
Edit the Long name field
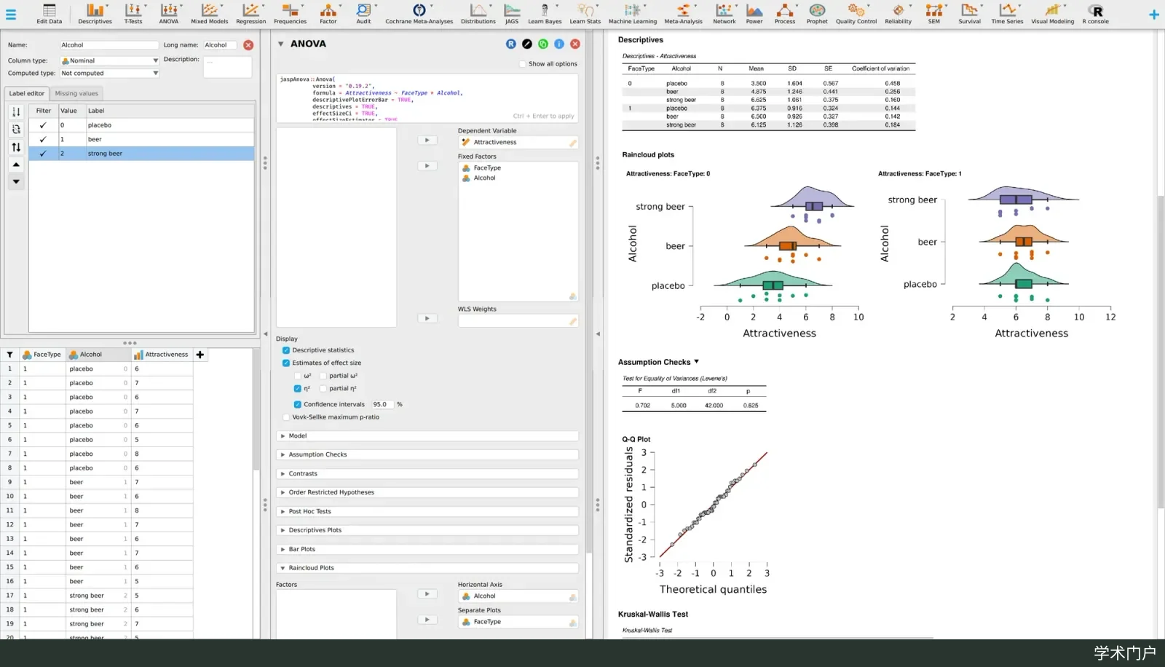click(219, 45)
